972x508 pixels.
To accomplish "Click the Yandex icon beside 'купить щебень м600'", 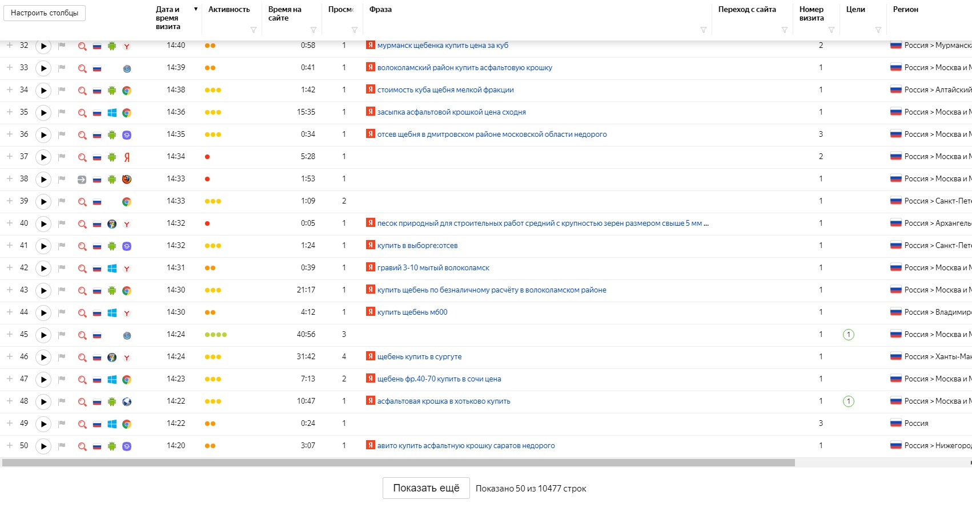I will 371,312.
